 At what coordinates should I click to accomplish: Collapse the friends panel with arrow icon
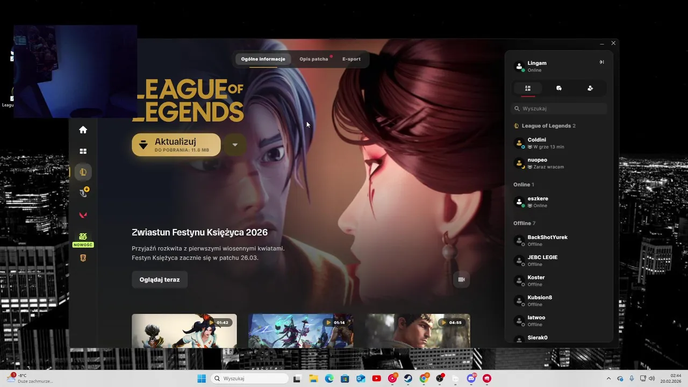601,62
